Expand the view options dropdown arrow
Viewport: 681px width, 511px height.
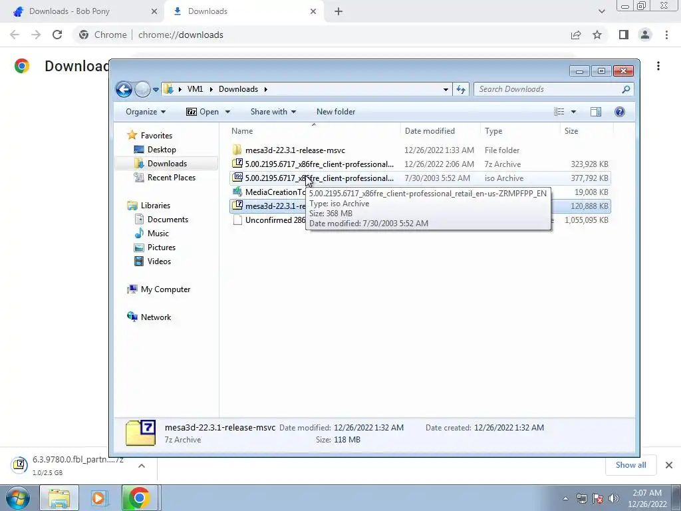pyautogui.click(x=573, y=112)
